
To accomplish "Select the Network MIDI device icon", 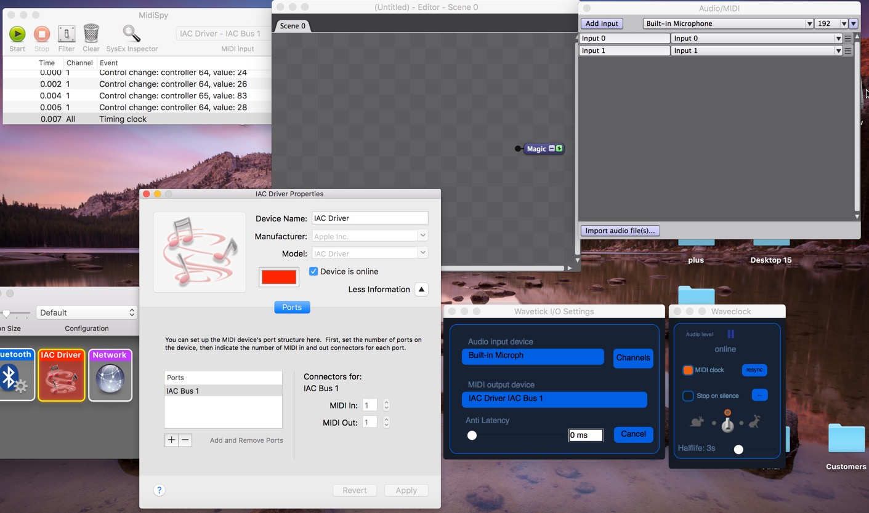I will coord(110,375).
